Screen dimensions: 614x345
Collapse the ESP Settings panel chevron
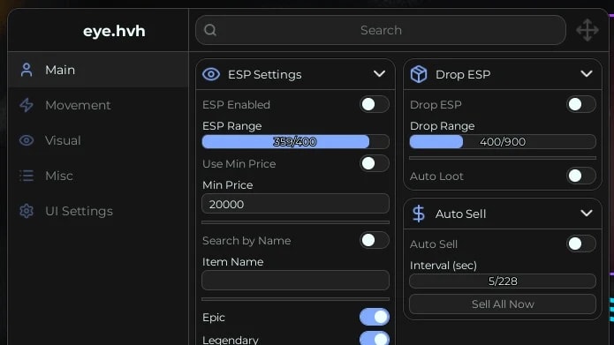[379, 73]
